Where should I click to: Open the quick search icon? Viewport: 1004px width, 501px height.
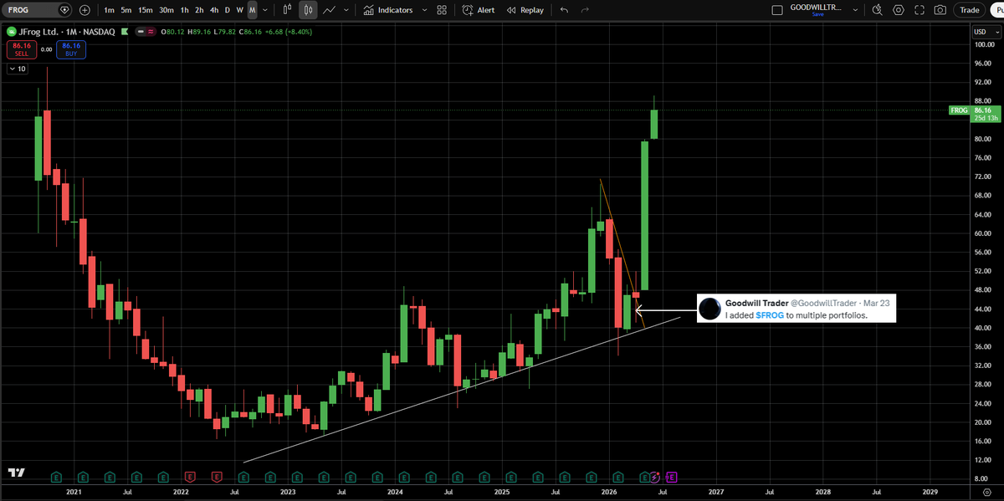pyautogui.click(x=877, y=10)
